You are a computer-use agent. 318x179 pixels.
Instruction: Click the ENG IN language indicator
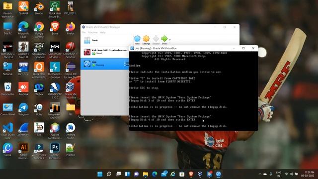(x=279, y=174)
